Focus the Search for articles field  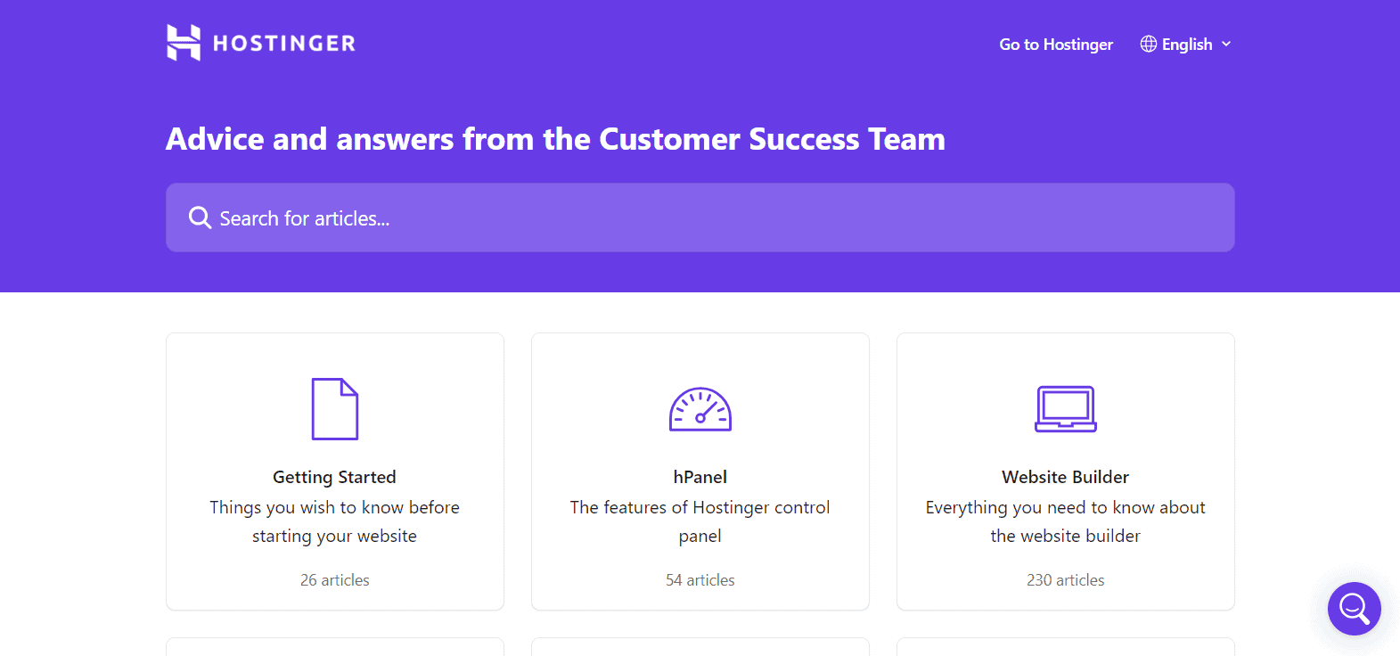pyautogui.click(x=713, y=218)
